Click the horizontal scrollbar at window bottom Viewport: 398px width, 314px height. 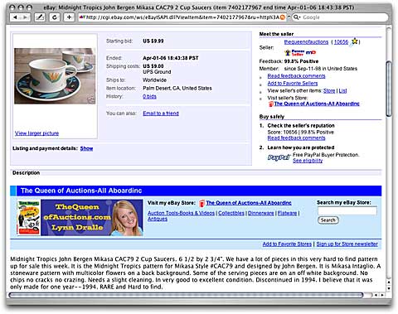(186, 295)
